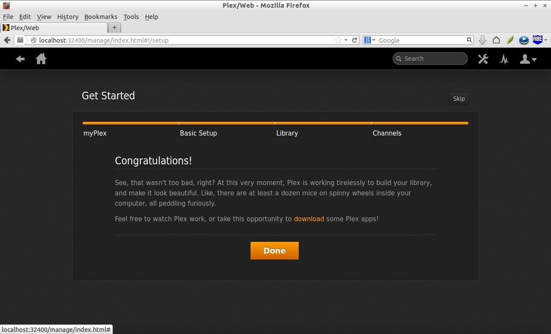Go to Firefox home page icon
Screen dimensions: 551x334
496,40
